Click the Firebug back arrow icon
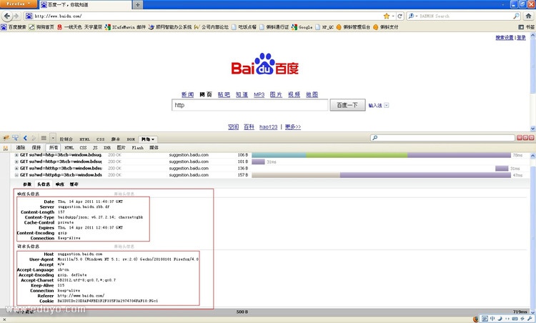The image size is (536, 323). coord(25,138)
